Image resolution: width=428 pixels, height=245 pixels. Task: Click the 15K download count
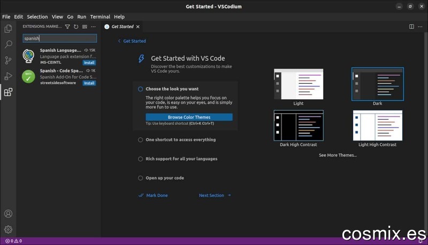point(90,50)
